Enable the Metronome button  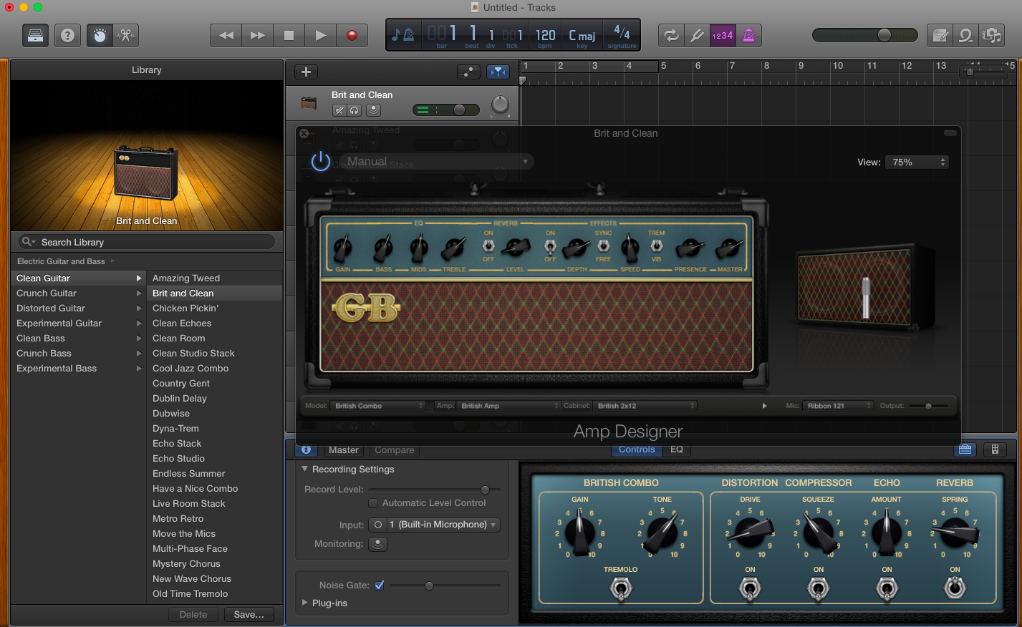(x=749, y=35)
